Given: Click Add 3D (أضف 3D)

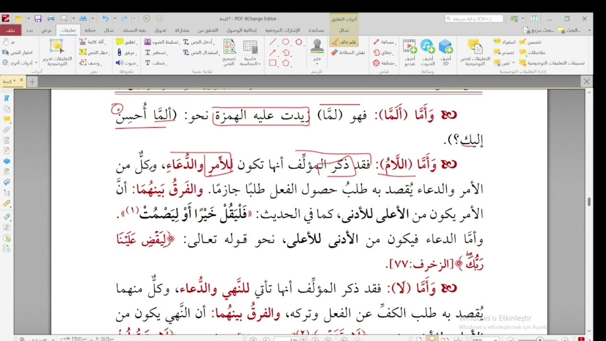Looking at the screenshot, I should (446, 52).
